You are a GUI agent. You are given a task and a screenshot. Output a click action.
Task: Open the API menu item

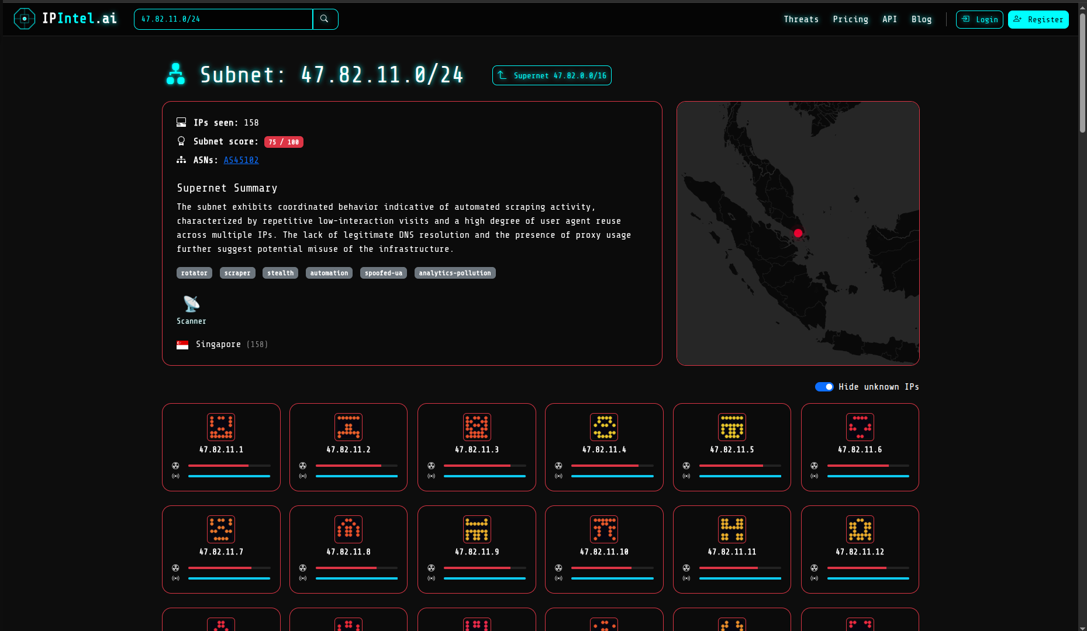point(889,19)
